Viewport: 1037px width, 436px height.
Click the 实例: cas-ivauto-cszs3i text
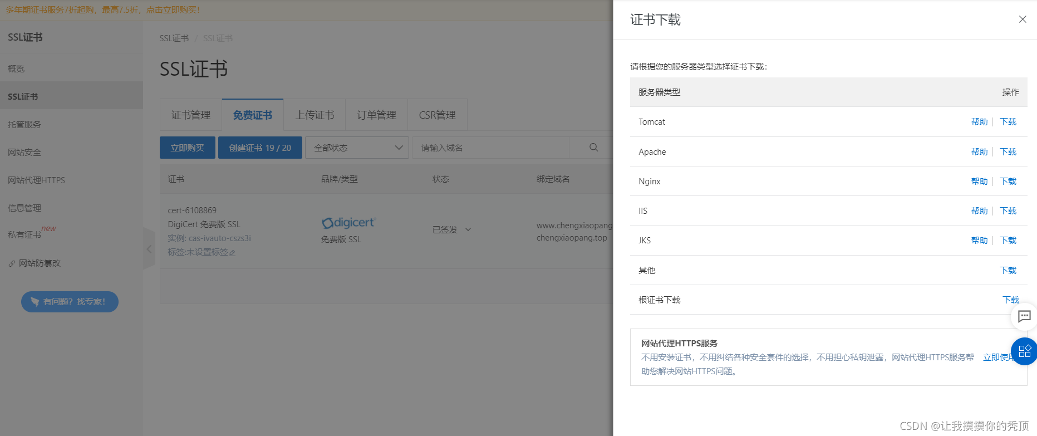click(209, 238)
